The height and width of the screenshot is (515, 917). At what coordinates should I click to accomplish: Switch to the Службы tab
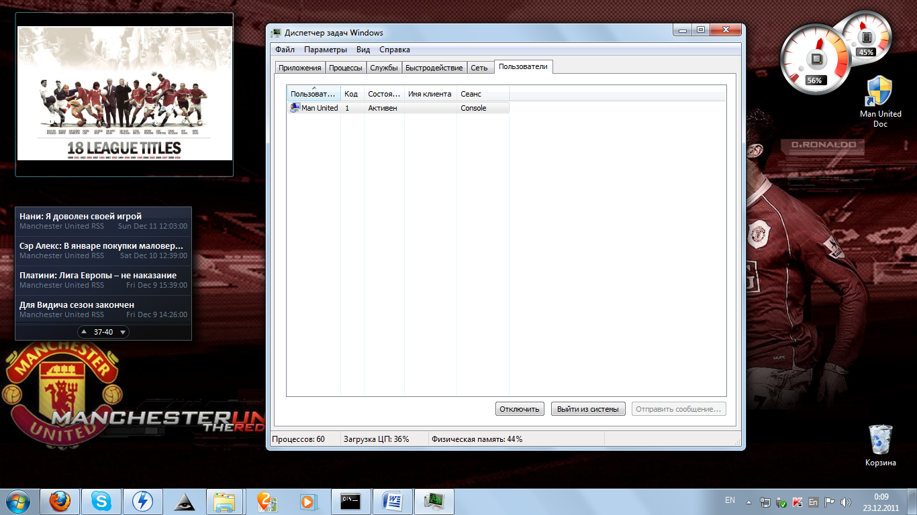point(384,68)
